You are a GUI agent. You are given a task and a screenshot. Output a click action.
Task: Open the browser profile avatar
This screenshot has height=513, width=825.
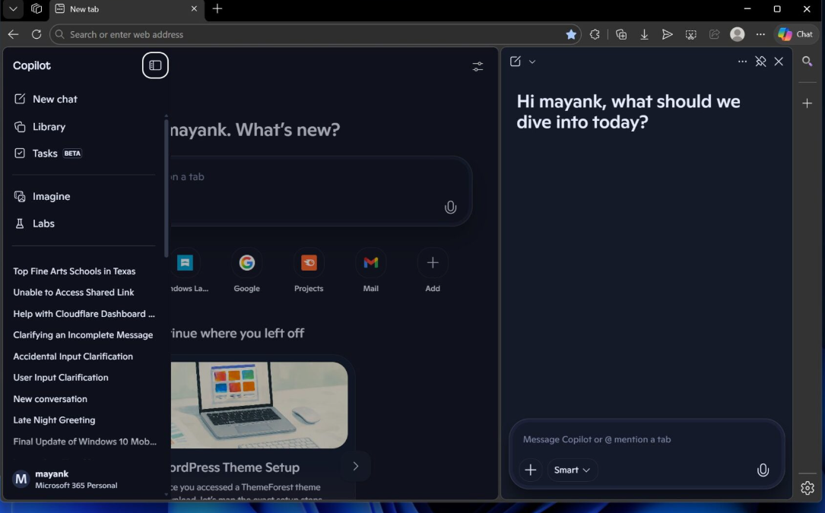point(738,34)
